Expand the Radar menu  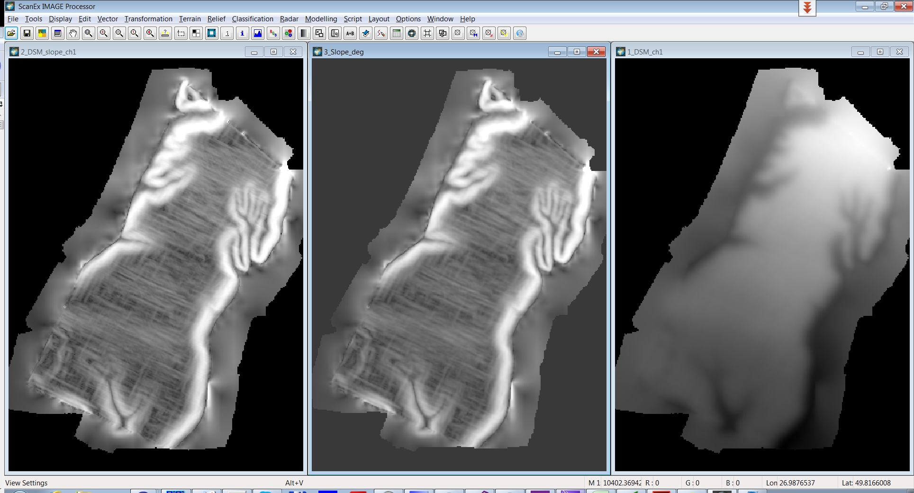tap(289, 19)
